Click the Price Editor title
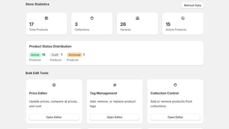The height and width of the screenshot is (129, 229). coord(38,93)
